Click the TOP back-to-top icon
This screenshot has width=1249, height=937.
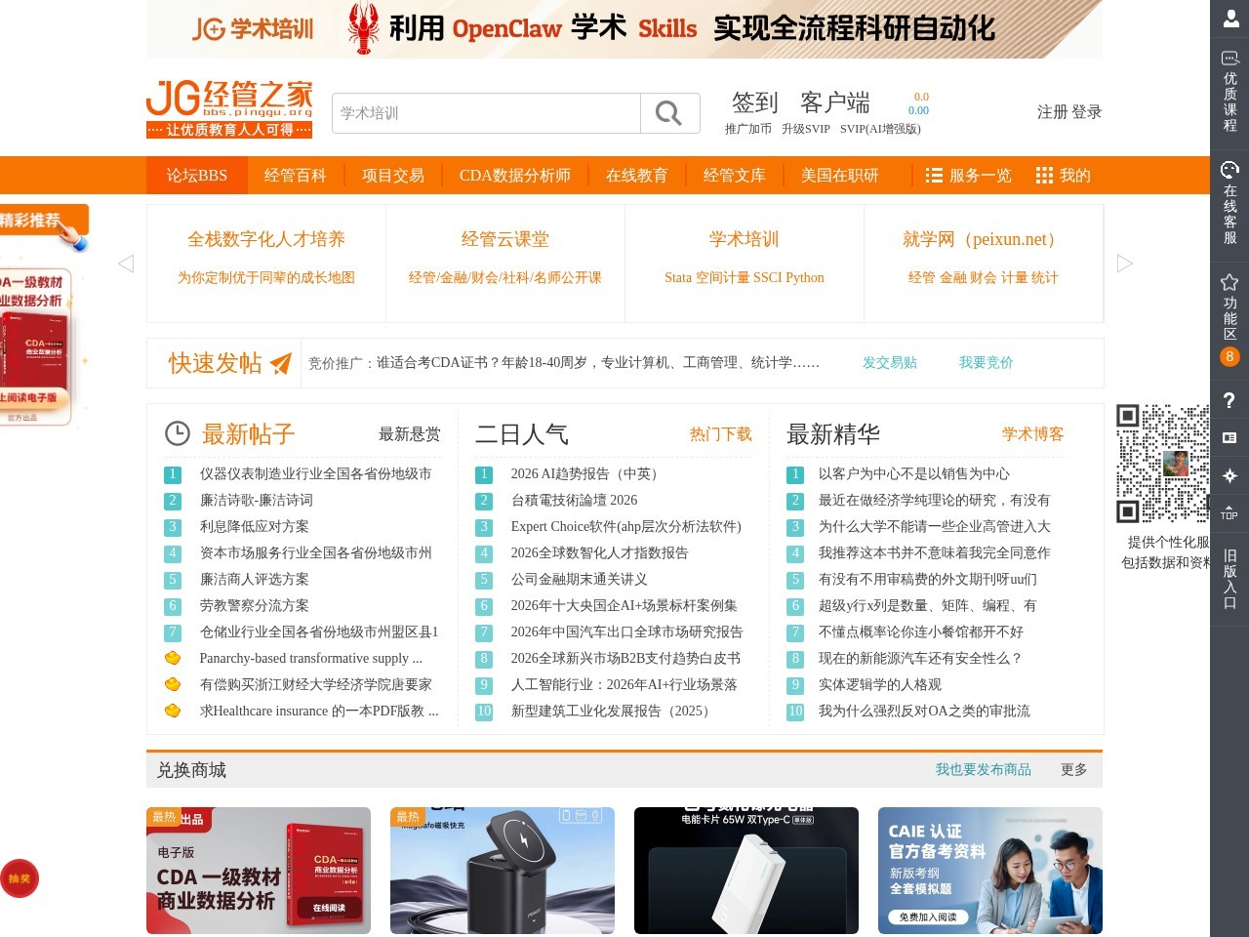(1229, 511)
